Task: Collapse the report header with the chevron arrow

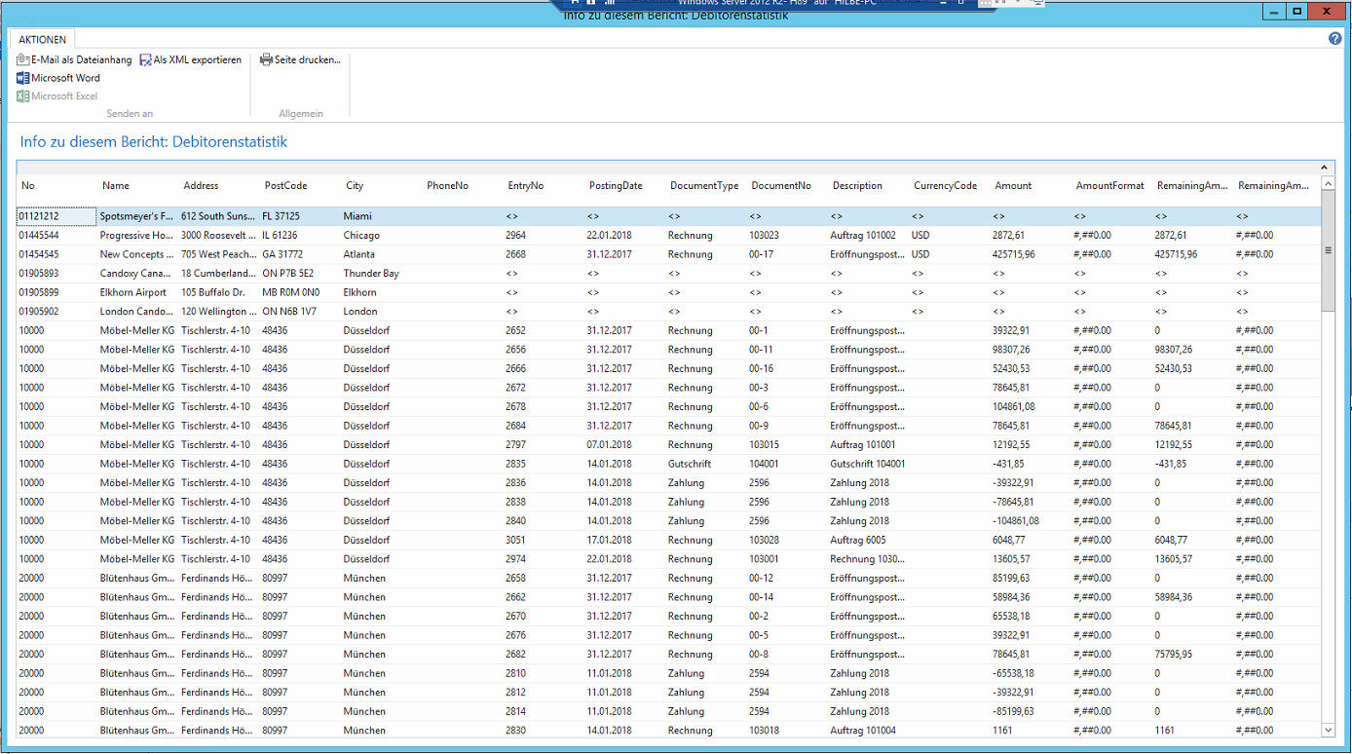Action: click(1325, 168)
